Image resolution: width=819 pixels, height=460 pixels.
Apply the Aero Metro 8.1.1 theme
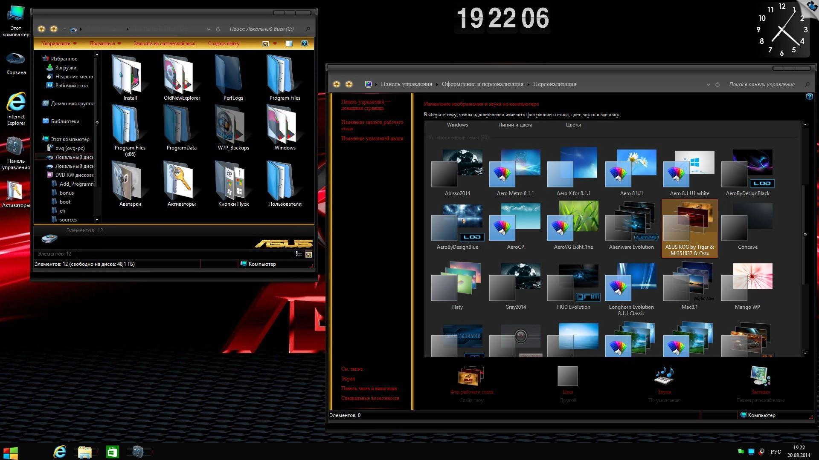[x=515, y=172]
